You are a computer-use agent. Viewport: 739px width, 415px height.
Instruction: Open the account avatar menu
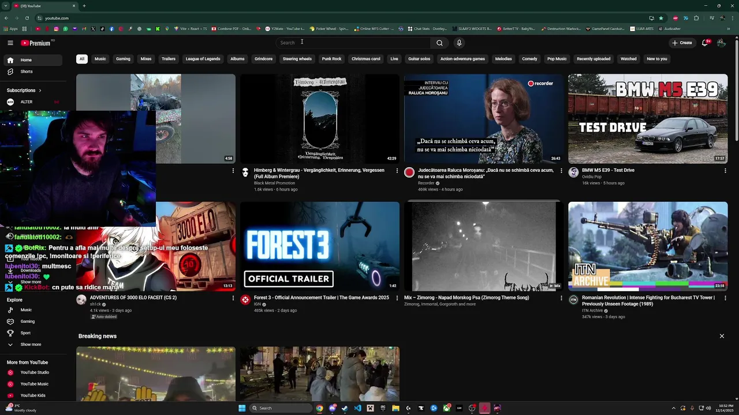pos(721,43)
